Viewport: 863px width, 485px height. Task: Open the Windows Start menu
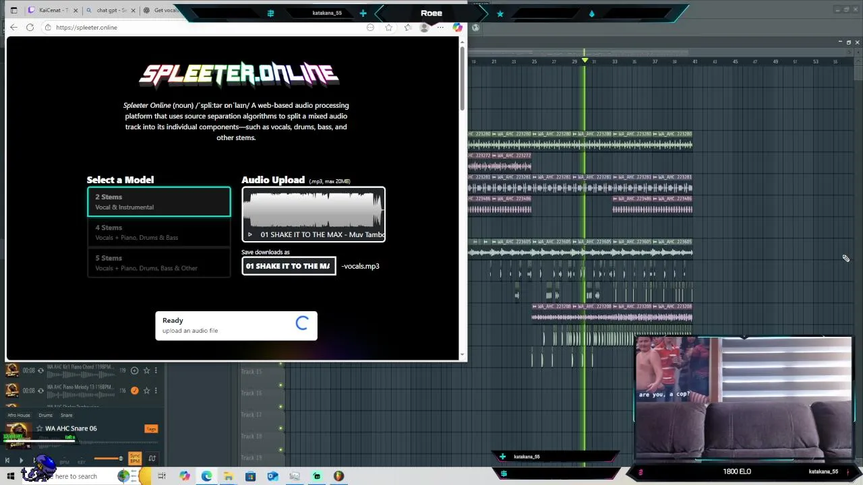pos(11,476)
